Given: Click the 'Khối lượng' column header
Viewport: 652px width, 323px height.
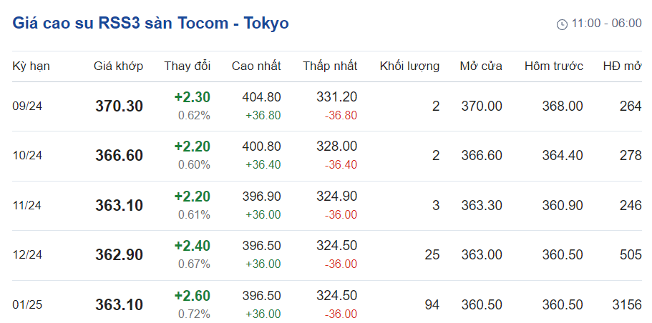Looking at the screenshot, I should 409,66.
